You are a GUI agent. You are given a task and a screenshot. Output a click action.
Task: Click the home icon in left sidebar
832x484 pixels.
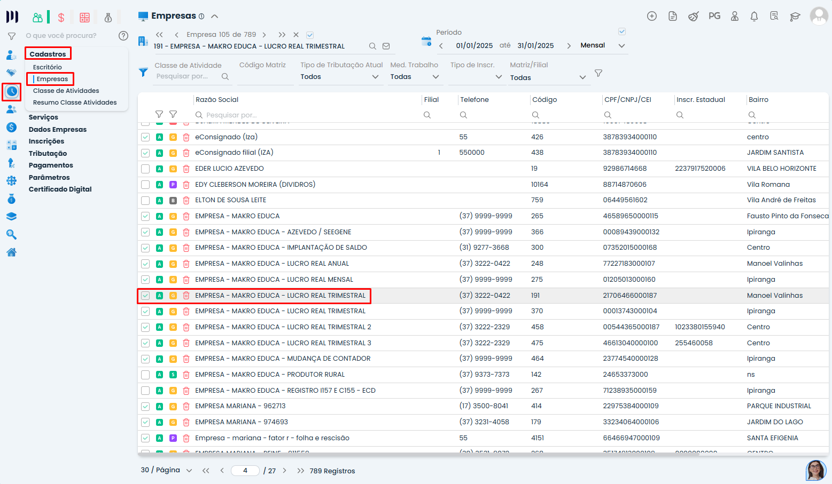tap(11, 252)
